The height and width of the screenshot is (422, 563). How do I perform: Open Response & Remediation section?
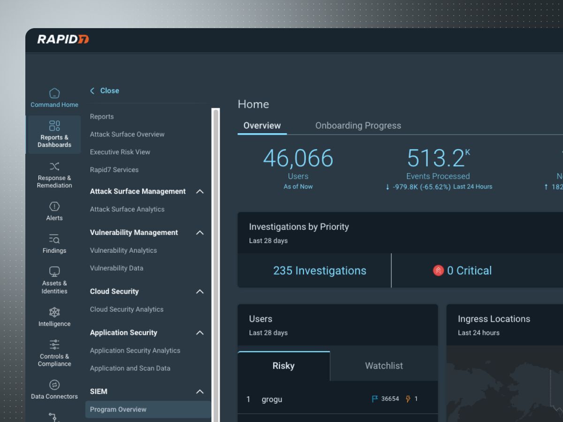pyautogui.click(x=54, y=174)
